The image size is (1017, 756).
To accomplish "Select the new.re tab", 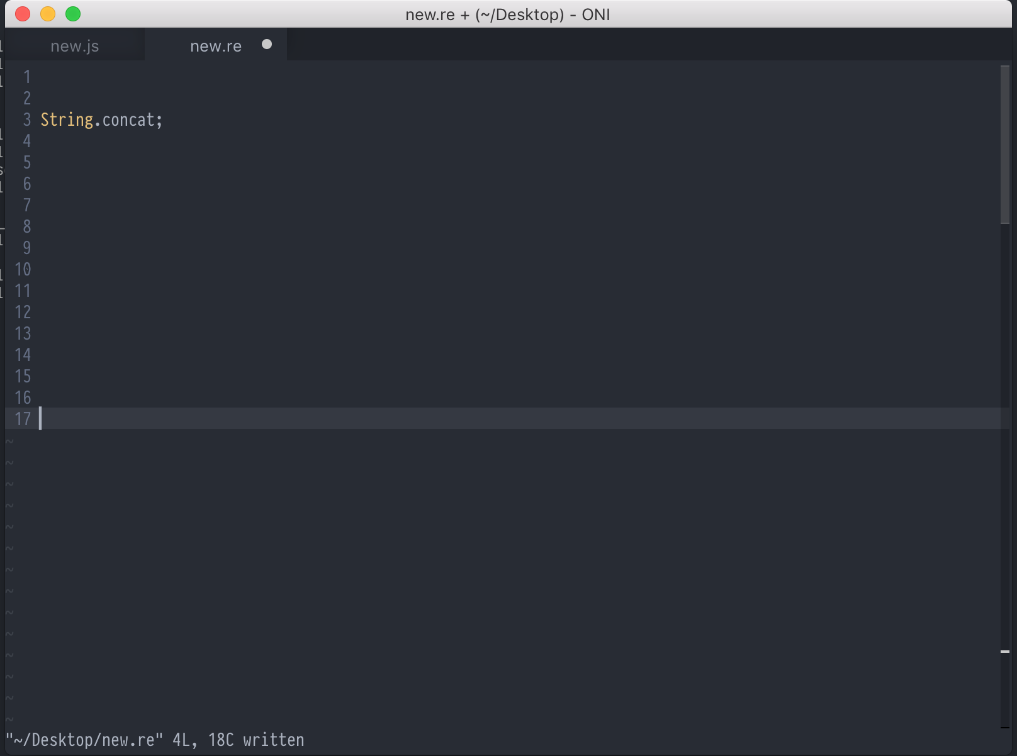I will coord(215,45).
